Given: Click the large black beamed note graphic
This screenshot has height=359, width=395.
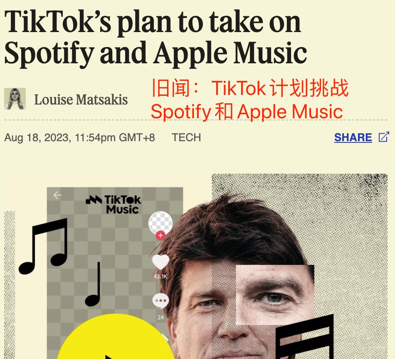Looking at the screenshot, I should (304, 337).
